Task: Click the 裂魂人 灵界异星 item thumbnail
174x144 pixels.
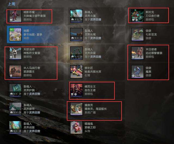Action: (76, 53)
